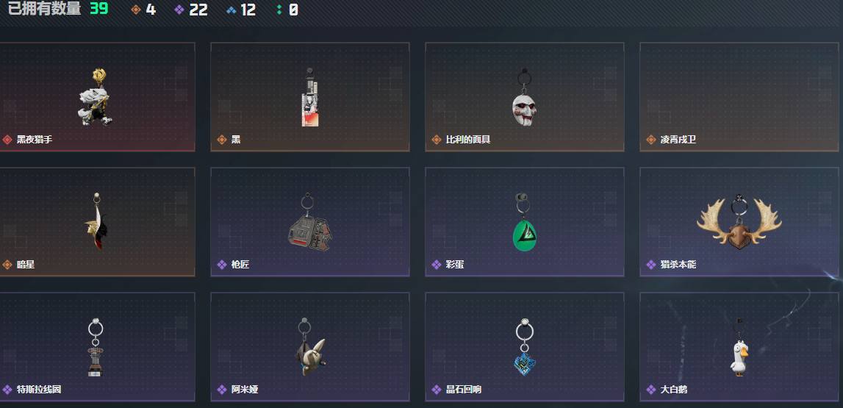The image size is (843, 408).
Task: Click the 猎杀本能 antler charm
Action: (x=739, y=221)
